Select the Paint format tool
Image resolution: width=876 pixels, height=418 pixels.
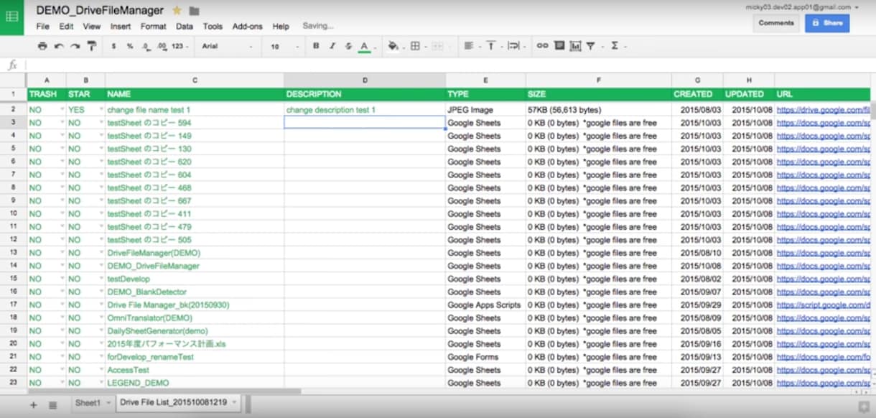point(91,46)
